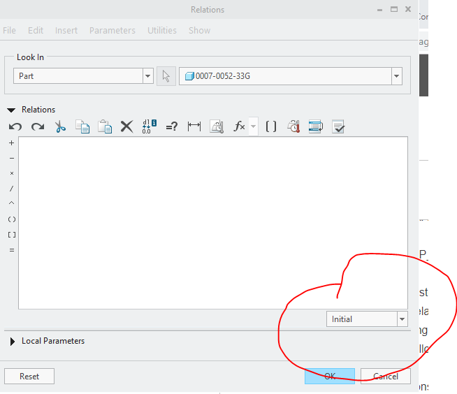Insert exponent caret from side palette
The image size is (457, 394).
[12, 203]
